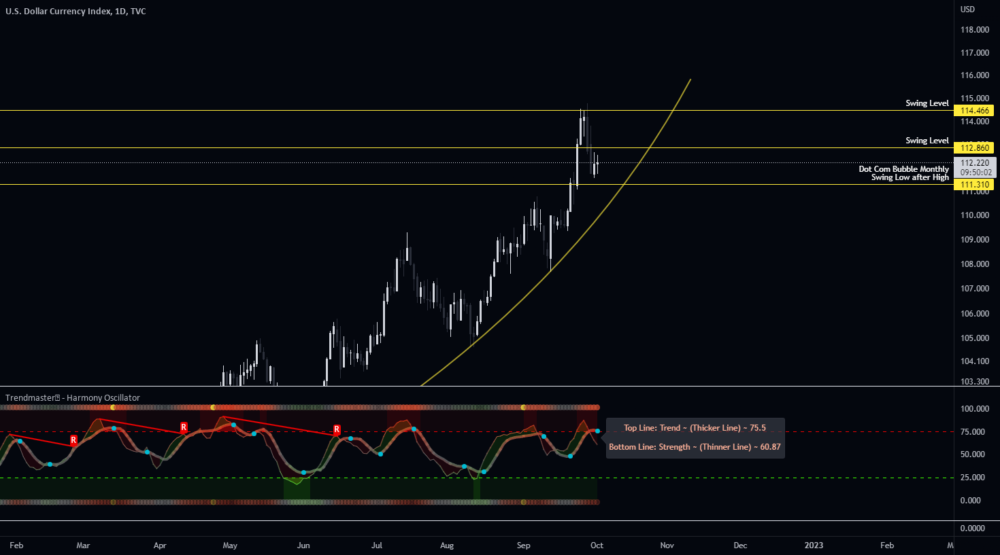The height and width of the screenshot is (555, 1000).
Task: Click the Sep label on time axis
Action: pyautogui.click(x=523, y=545)
